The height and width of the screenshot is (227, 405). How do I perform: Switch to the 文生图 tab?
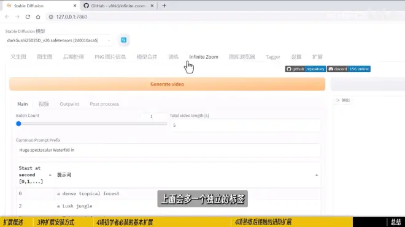click(18, 57)
